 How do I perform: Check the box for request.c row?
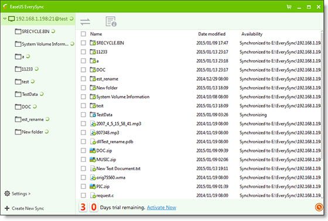pyautogui.click(x=83, y=195)
